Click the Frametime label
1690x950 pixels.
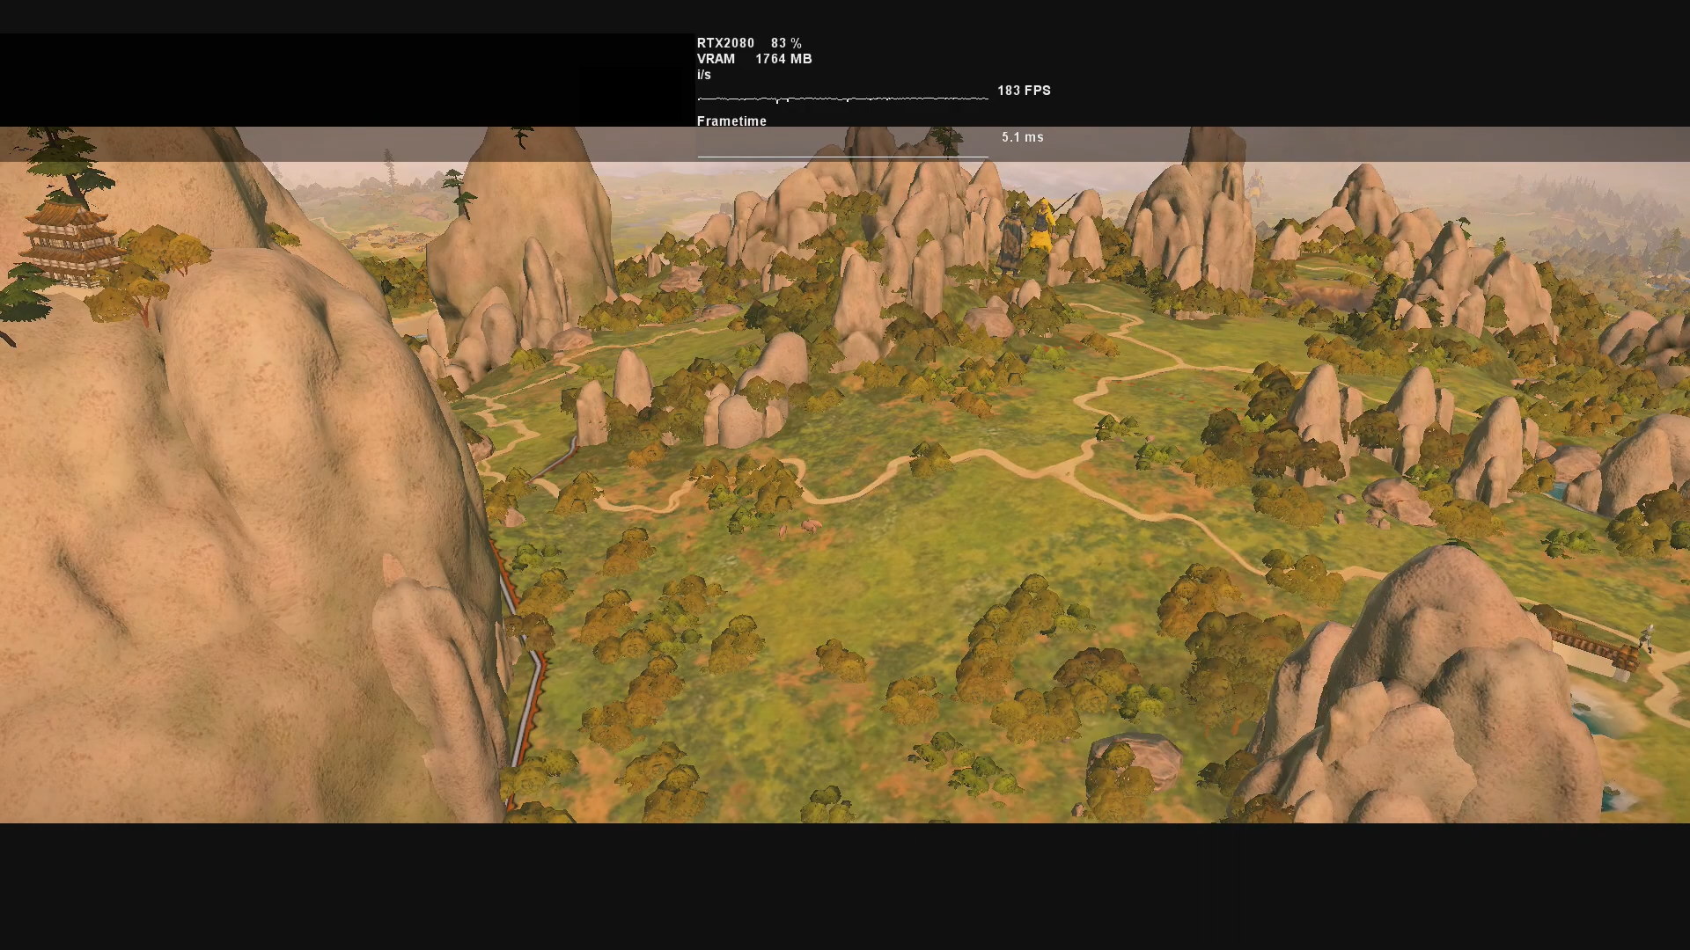(x=731, y=121)
